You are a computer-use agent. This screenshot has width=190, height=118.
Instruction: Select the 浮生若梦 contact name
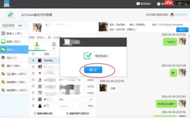pos(49,60)
